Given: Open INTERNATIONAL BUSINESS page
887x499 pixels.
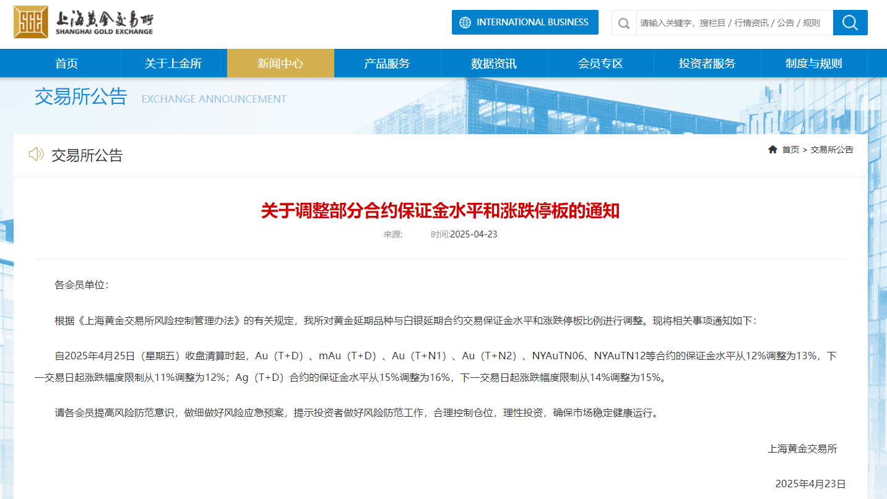Looking at the screenshot, I should [525, 22].
